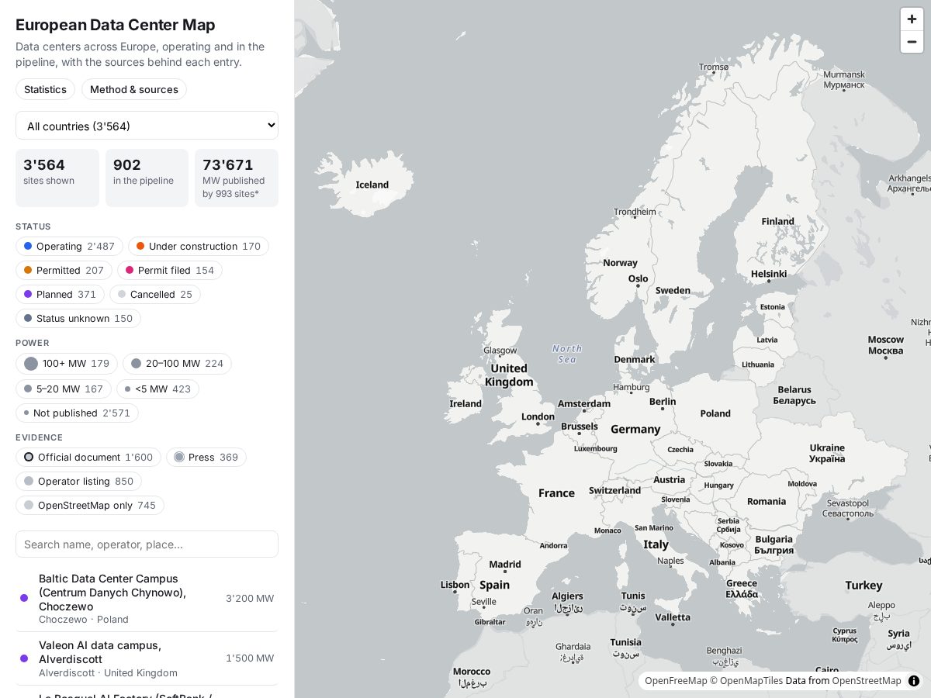This screenshot has height=698, width=931.
Task: Click the Poland label on the map
Action: 715,413
